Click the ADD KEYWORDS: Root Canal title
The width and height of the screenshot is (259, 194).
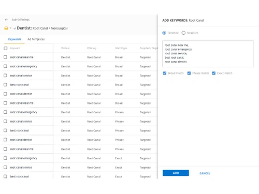(x=183, y=21)
